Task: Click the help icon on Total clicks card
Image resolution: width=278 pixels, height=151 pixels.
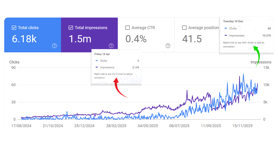Action: 54,46
